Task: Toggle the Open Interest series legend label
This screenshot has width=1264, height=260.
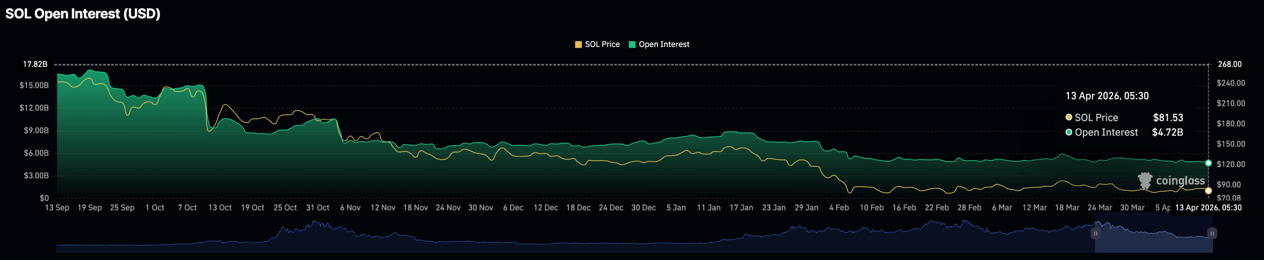Action: pyautogui.click(x=664, y=45)
